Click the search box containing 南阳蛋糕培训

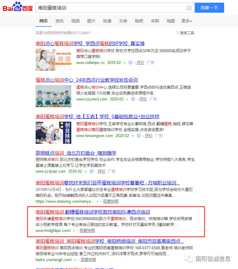click(x=110, y=8)
